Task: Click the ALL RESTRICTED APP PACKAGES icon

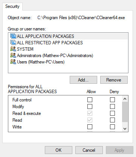Action: coord(13,42)
